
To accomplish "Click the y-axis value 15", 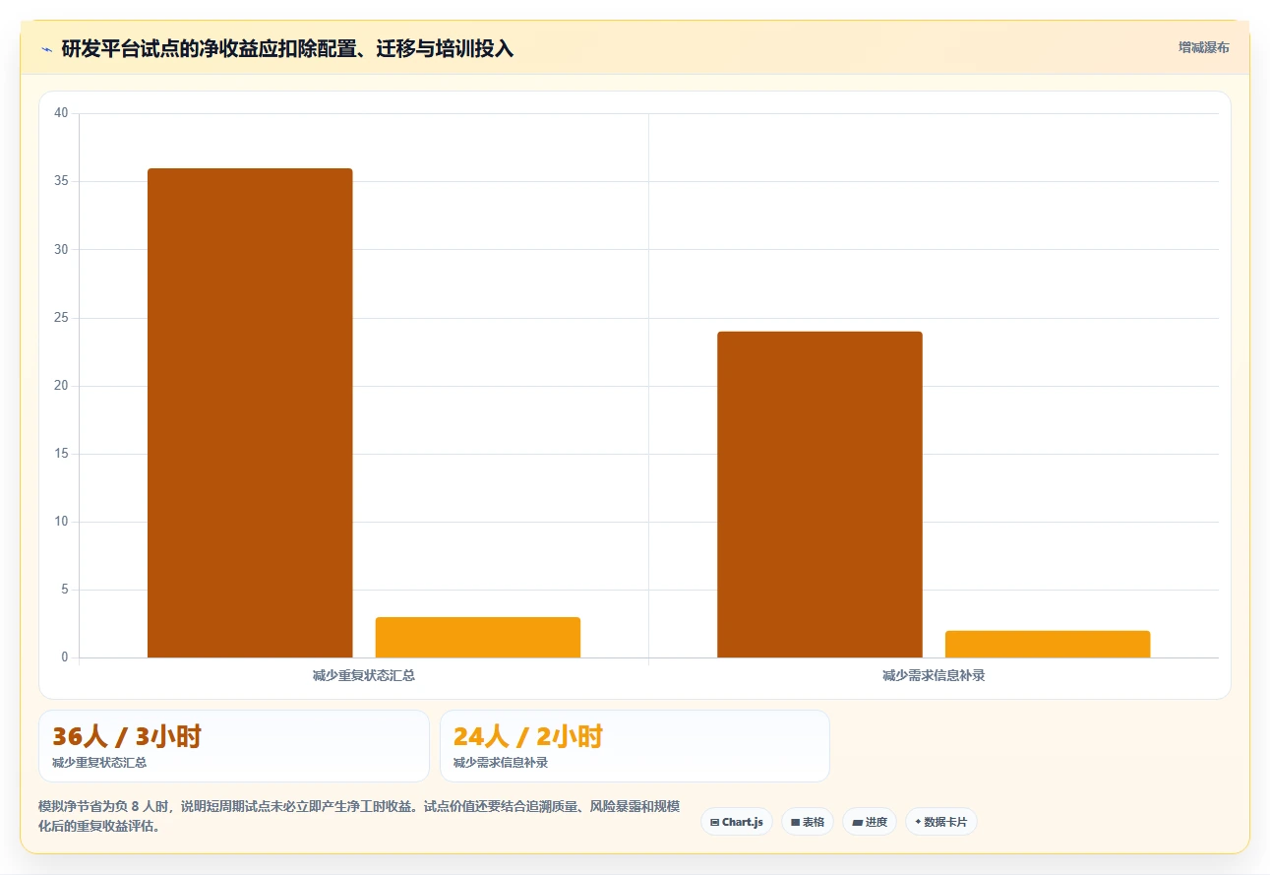I will (61, 454).
